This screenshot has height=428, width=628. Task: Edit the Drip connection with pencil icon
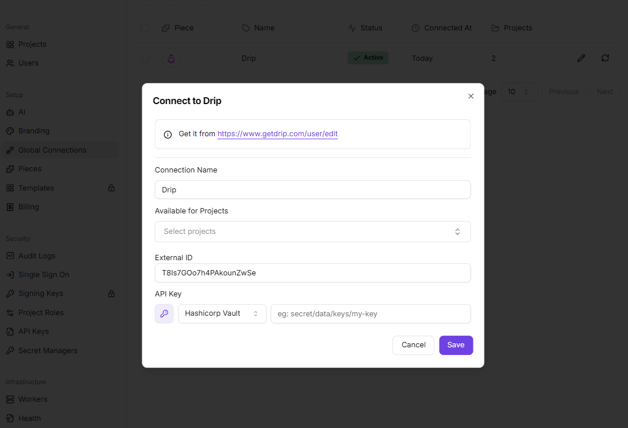[581, 58]
